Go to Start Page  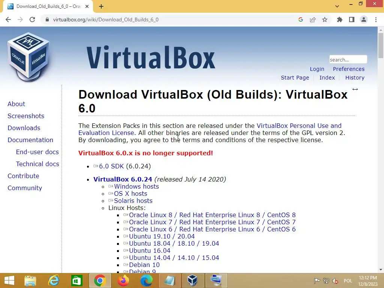(295, 78)
